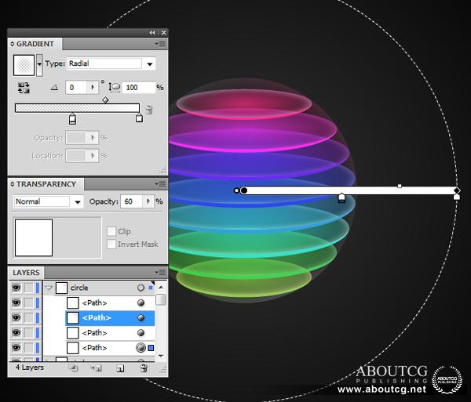Close the panel group
Screen dimensions: 471x402
[x=164, y=33]
